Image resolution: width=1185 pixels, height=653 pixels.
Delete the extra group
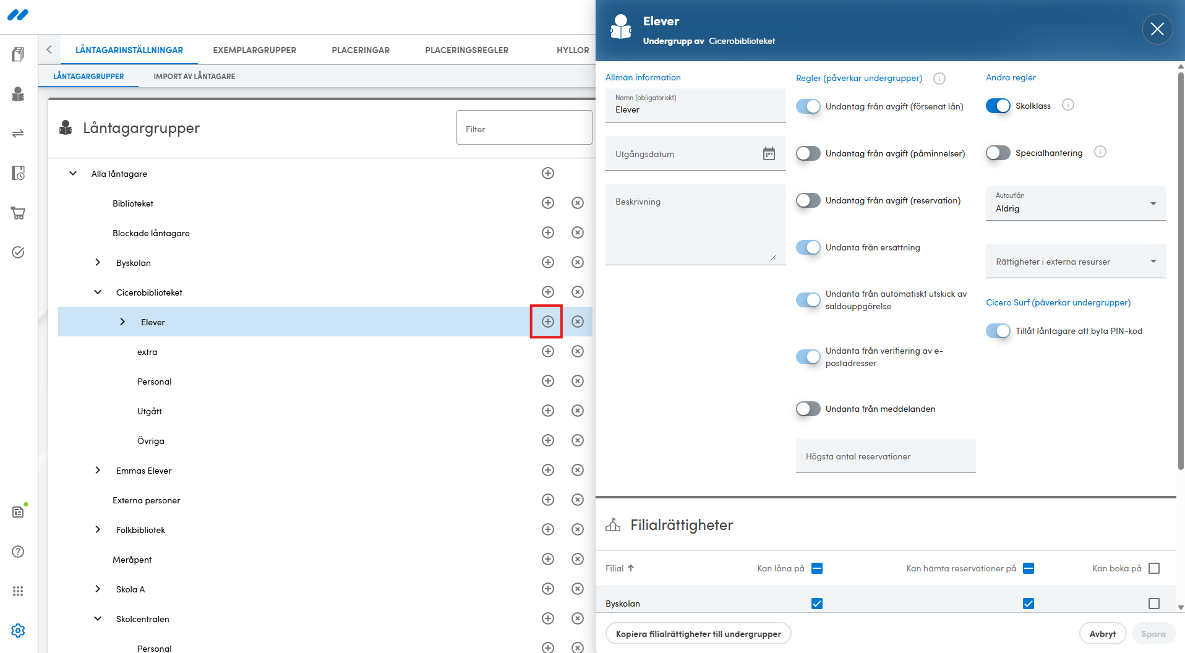point(578,351)
